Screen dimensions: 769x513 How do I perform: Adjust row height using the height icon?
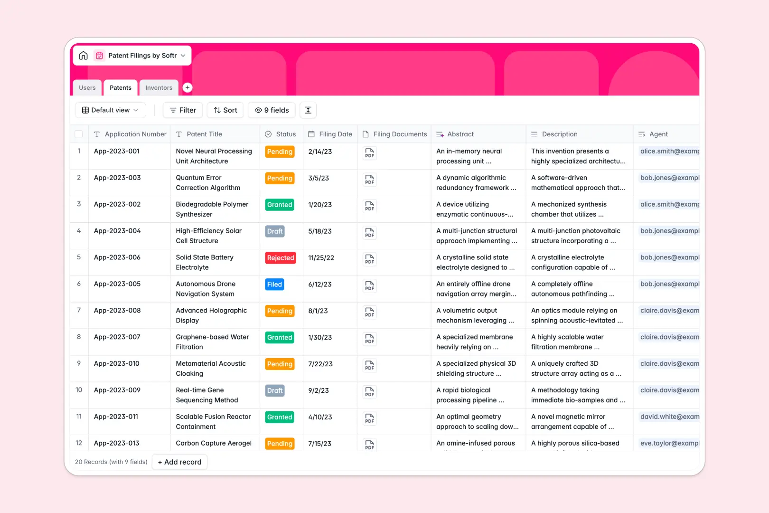pos(308,110)
